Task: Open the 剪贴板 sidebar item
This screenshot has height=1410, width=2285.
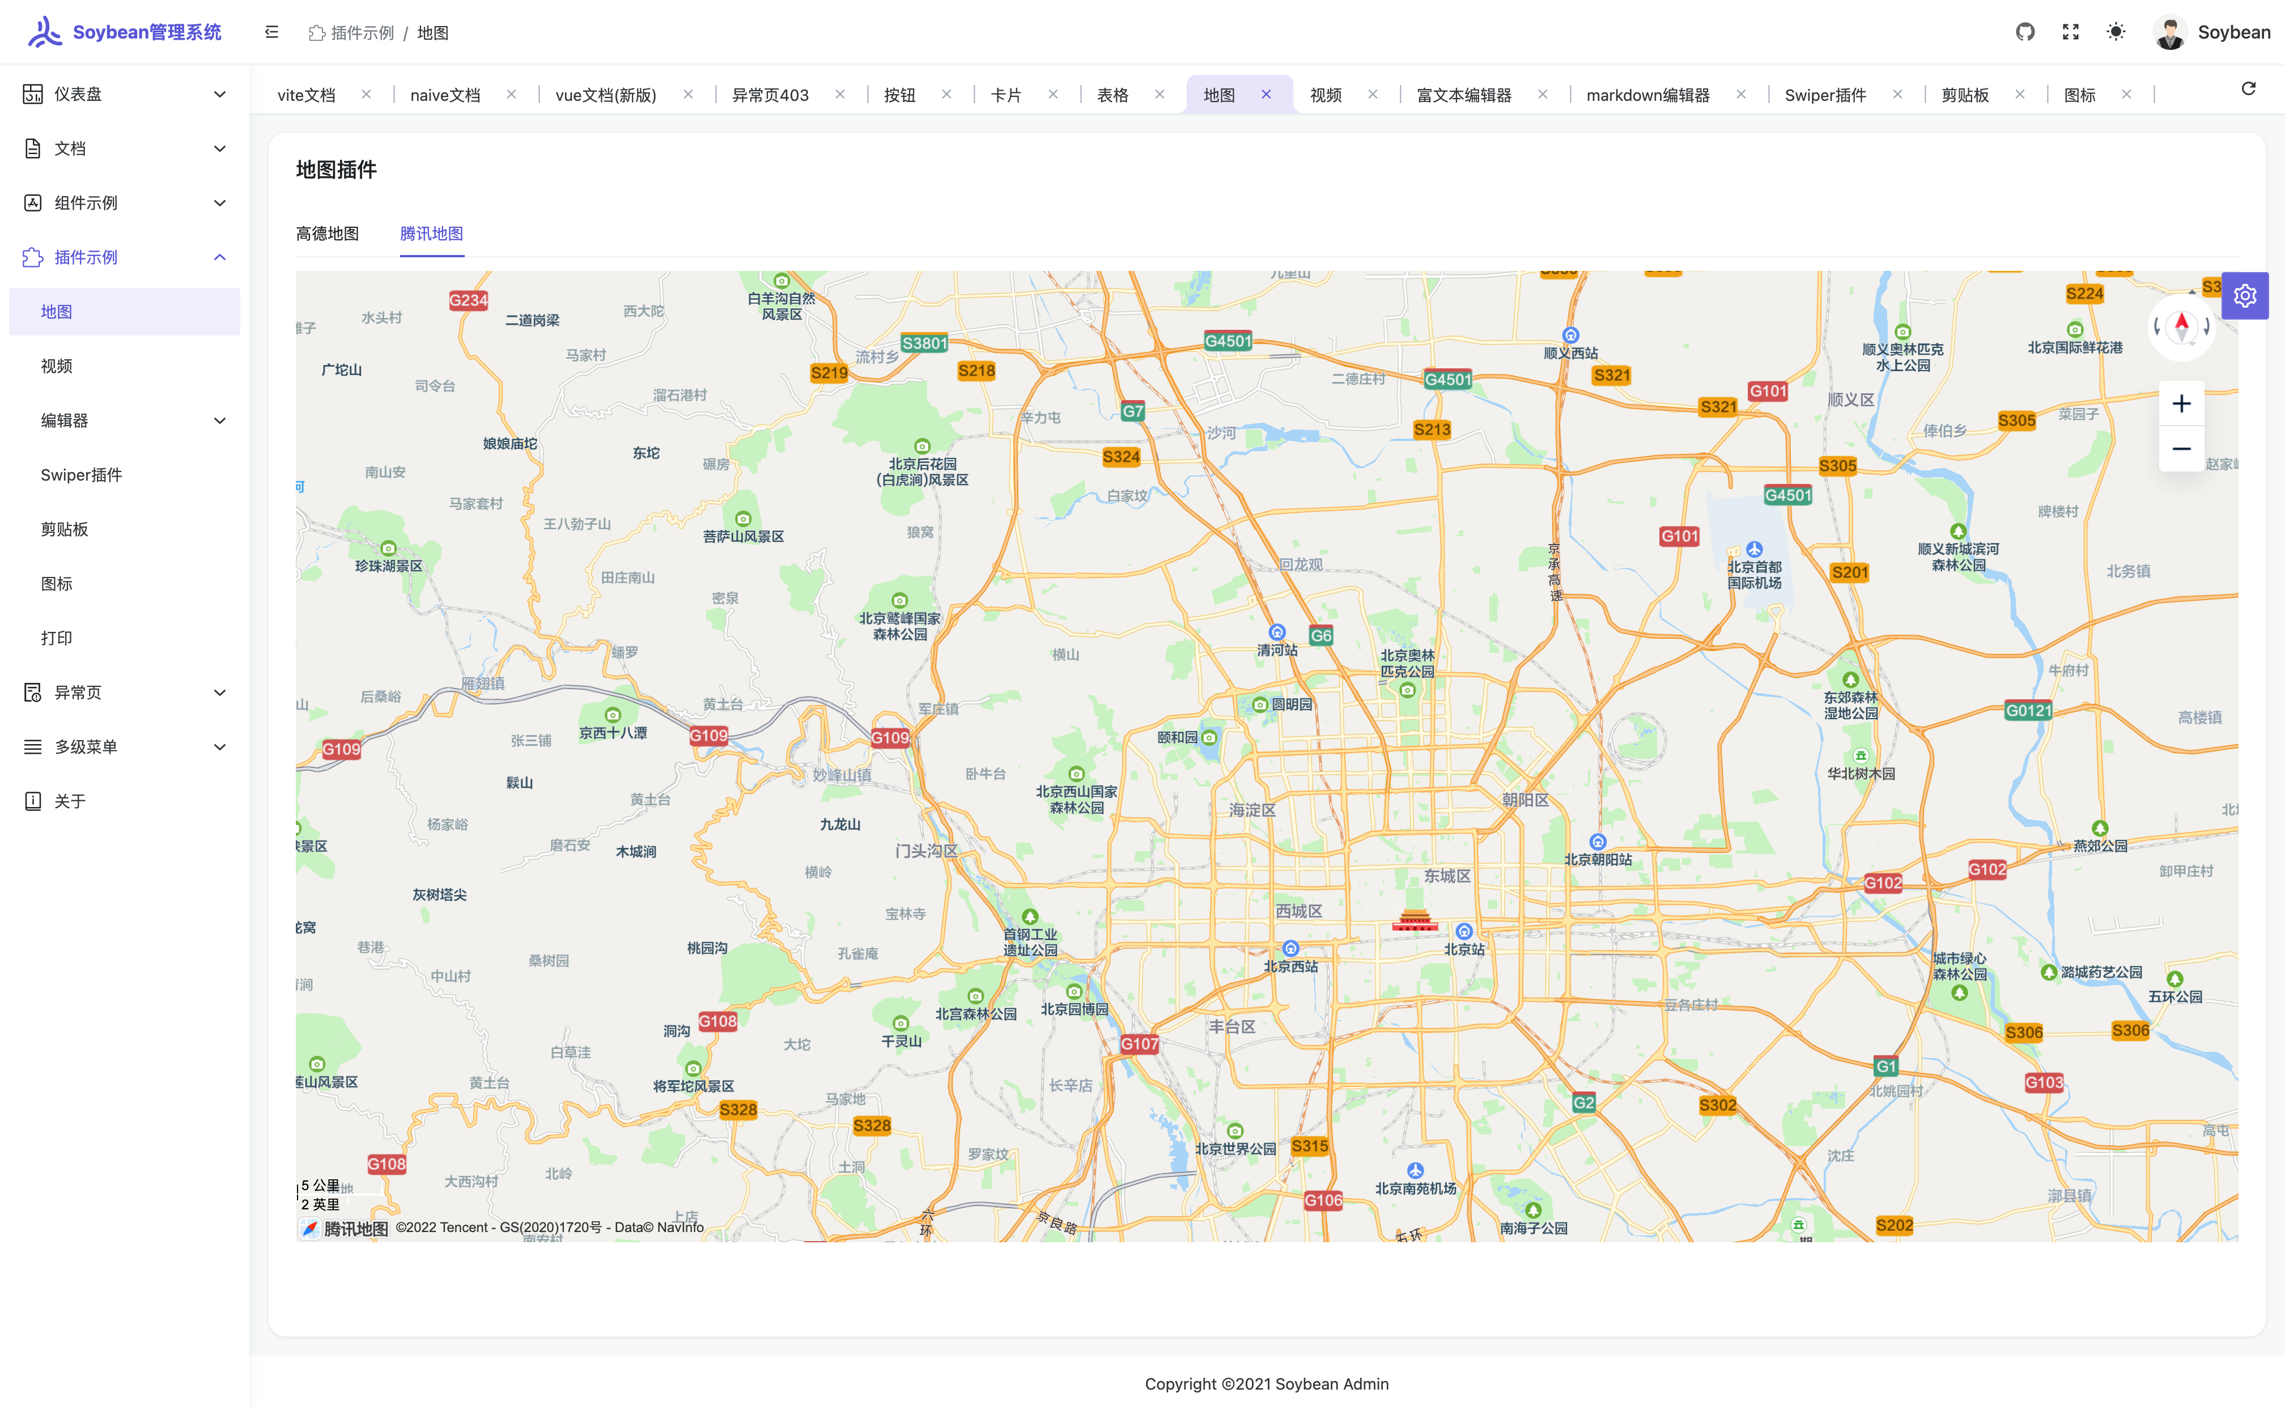Action: (x=125, y=529)
